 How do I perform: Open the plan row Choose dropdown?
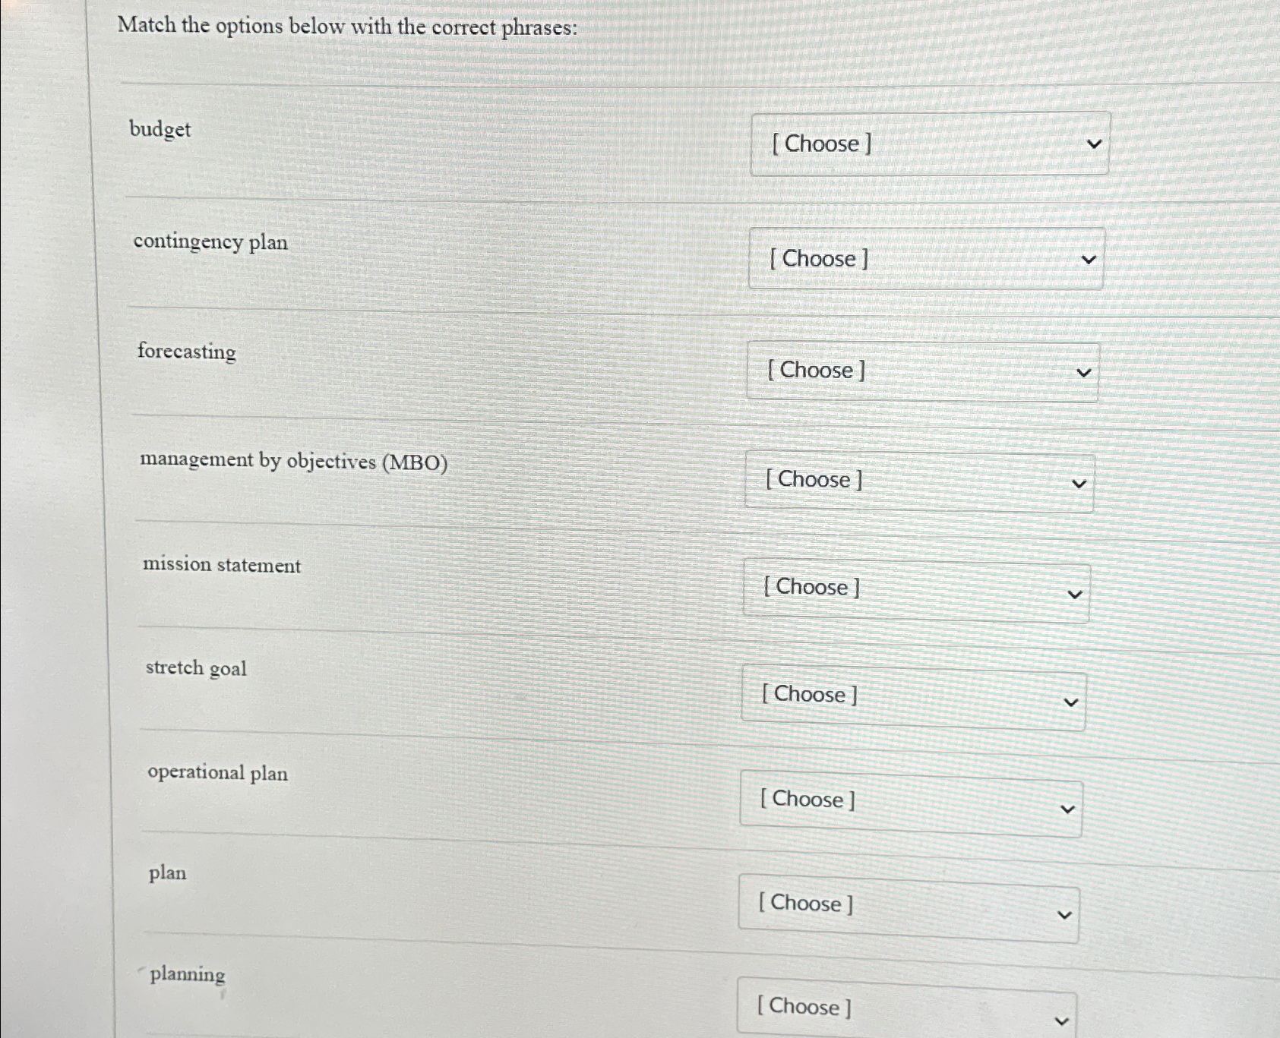coord(908,908)
